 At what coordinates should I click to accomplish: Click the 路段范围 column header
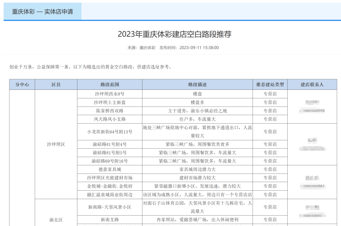(110, 84)
